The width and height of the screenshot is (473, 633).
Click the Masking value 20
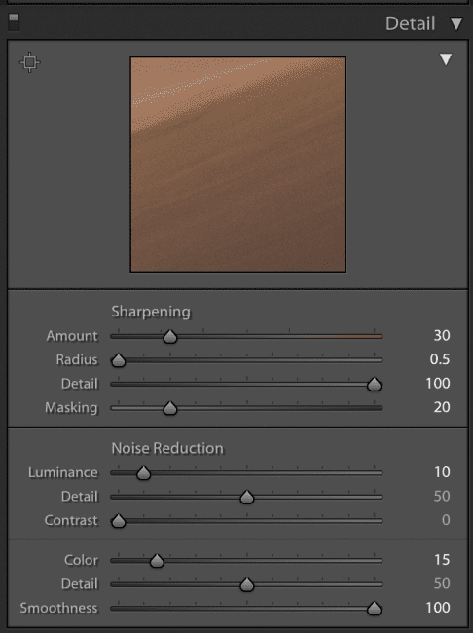coord(442,407)
